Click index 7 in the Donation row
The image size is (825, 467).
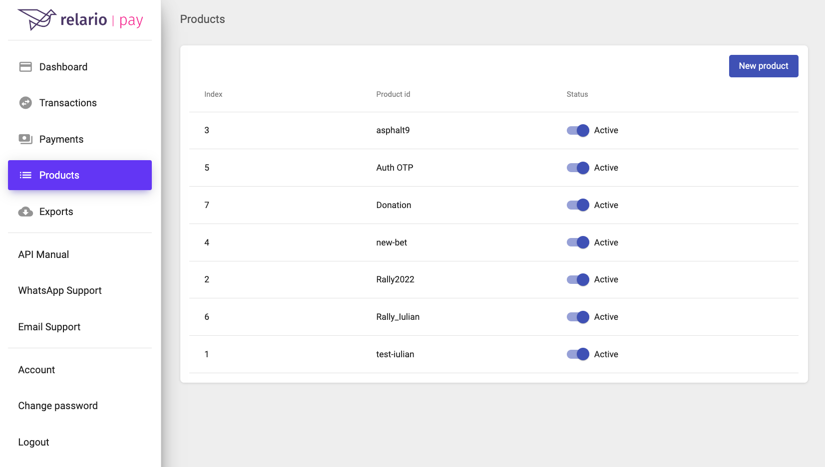(207, 205)
